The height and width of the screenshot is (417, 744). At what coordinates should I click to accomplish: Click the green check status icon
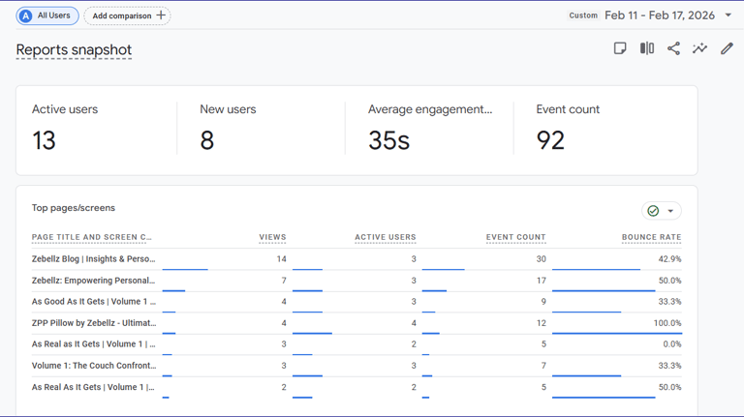pyautogui.click(x=653, y=211)
